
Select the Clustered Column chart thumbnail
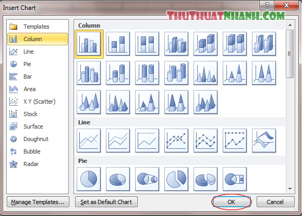pyautogui.click(x=89, y=44)
